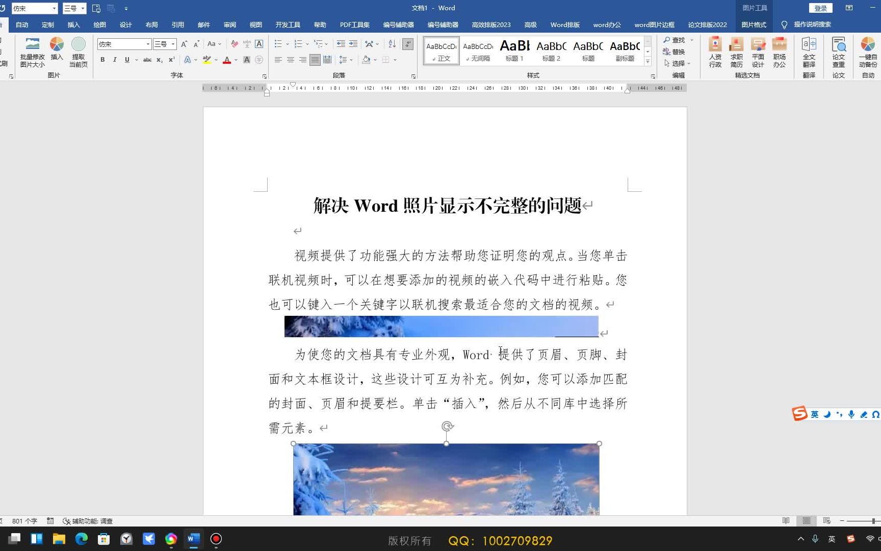881x551 pixels.
Task: Increase font size with grow font icon
Action: [x=184, y=44]
